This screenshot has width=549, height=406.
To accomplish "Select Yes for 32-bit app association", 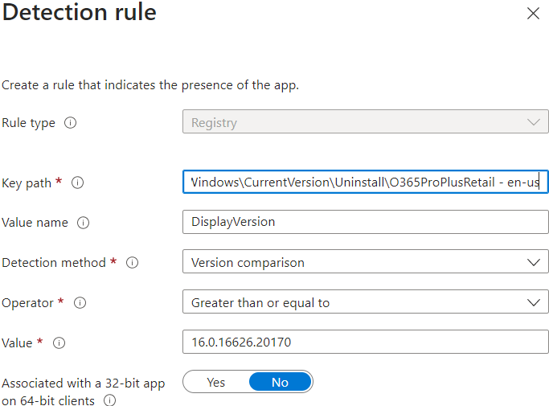I will pos(216,382).
